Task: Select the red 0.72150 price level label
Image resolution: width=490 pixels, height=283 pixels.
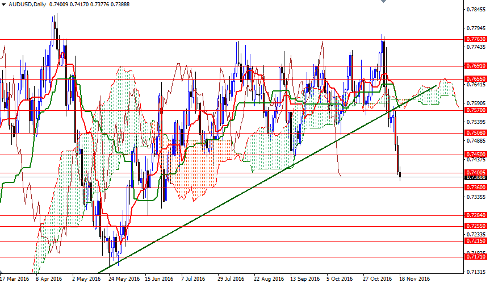Action: point(476,241)
